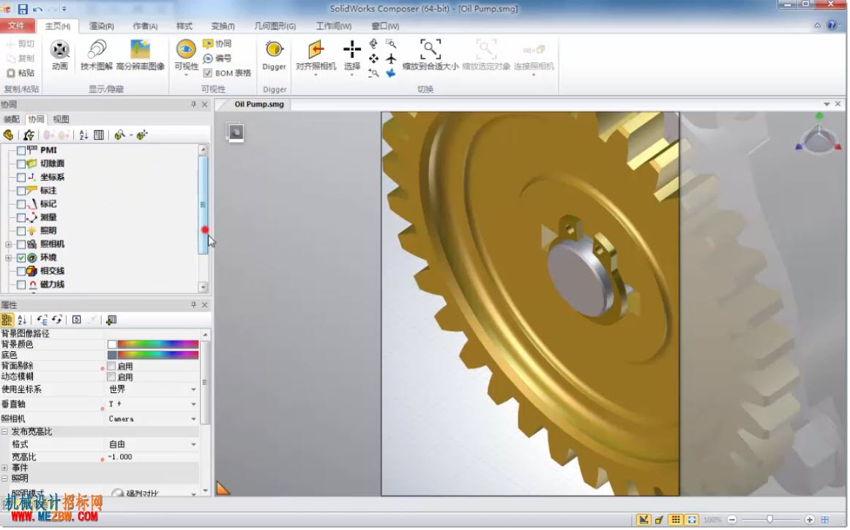Click the fly-through airplane icon
The image size is (850, 530).
click(x=391, y=59)
